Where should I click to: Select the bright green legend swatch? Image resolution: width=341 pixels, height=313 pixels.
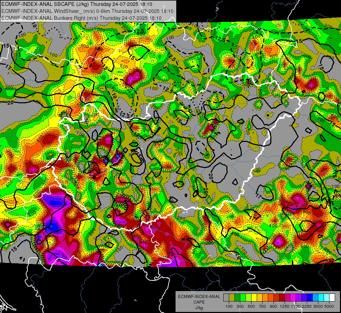243,297
